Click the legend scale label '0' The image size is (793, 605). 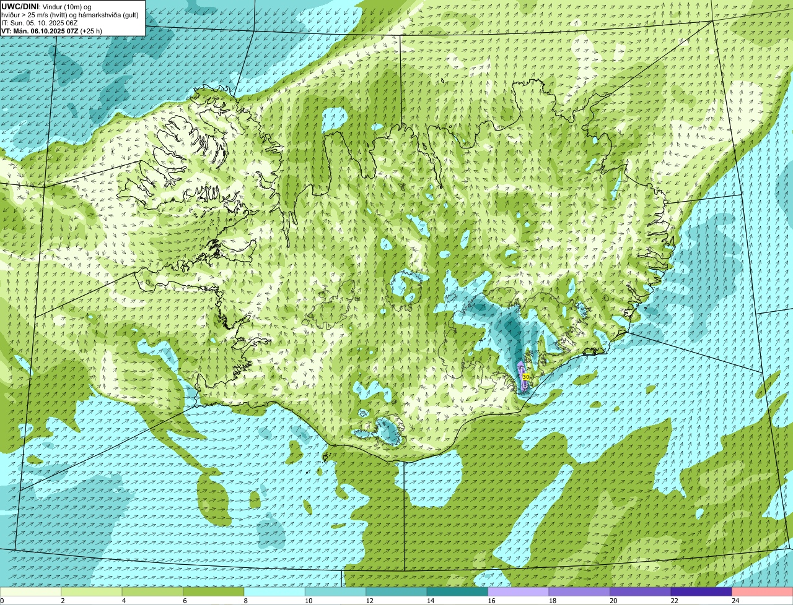coord(2,601)
